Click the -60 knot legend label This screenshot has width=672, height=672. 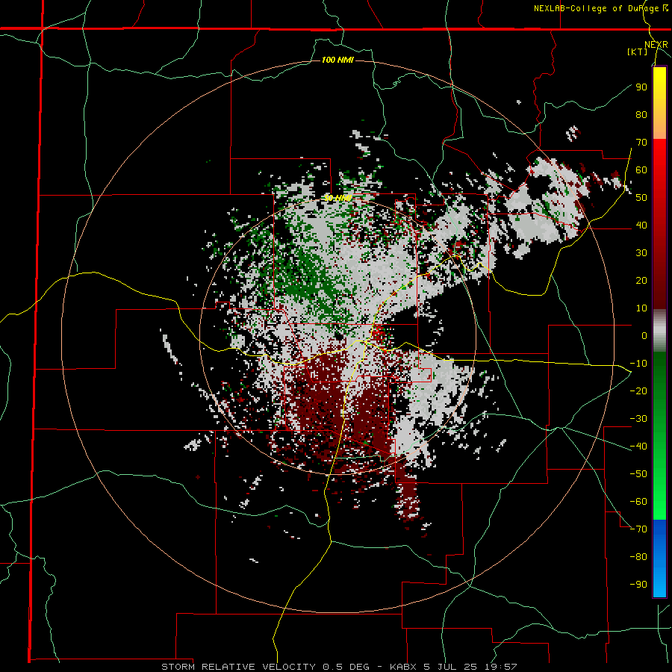638,502
